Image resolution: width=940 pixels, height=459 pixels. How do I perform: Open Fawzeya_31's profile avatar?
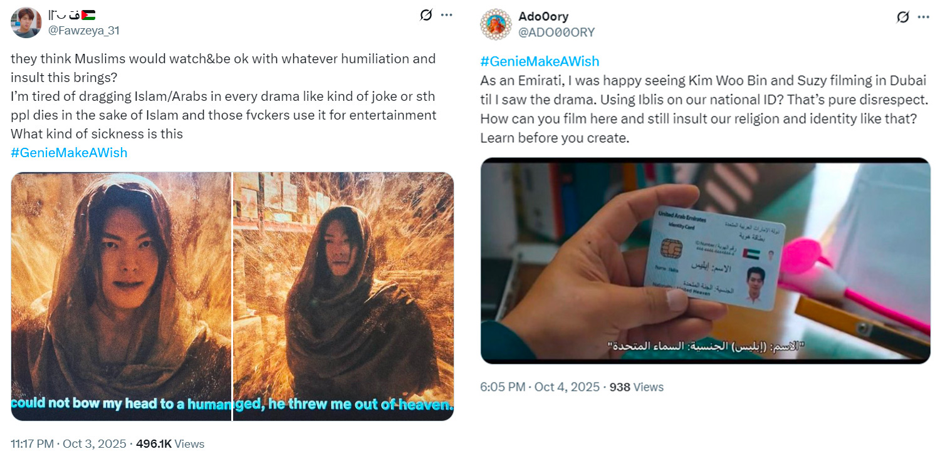pyautogui.click(x=26, y=23)
